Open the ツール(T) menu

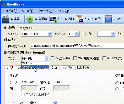(x=28, y=11)
